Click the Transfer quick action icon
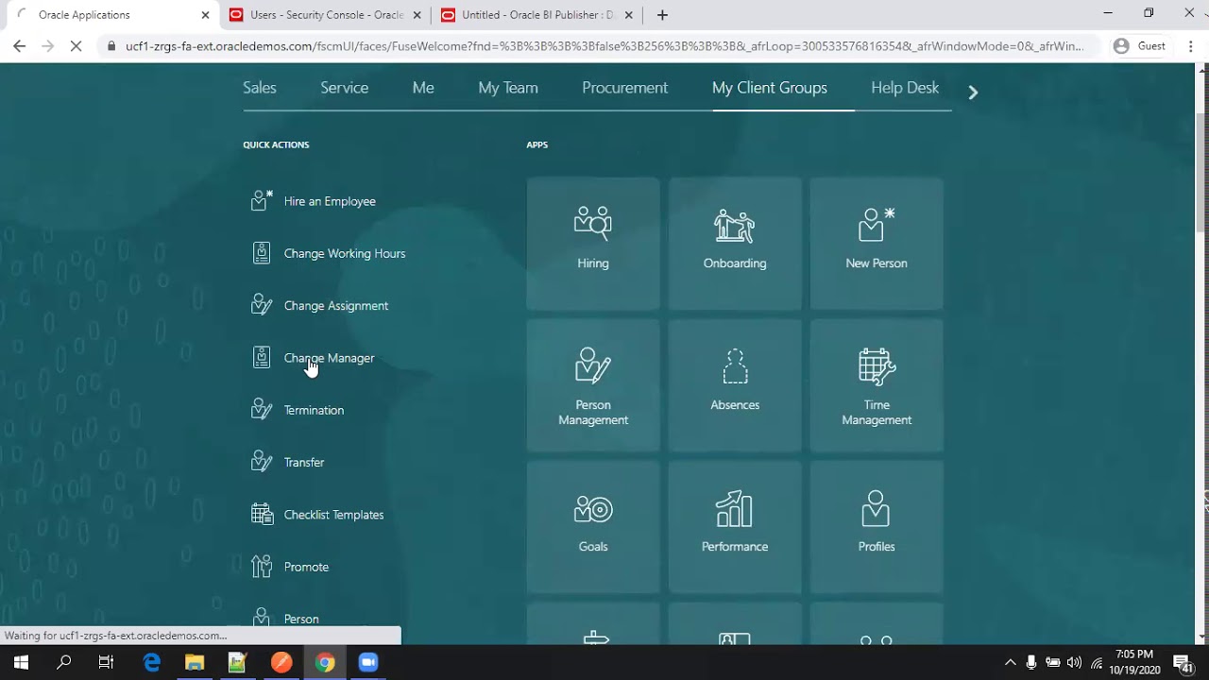 coord(262,462)
